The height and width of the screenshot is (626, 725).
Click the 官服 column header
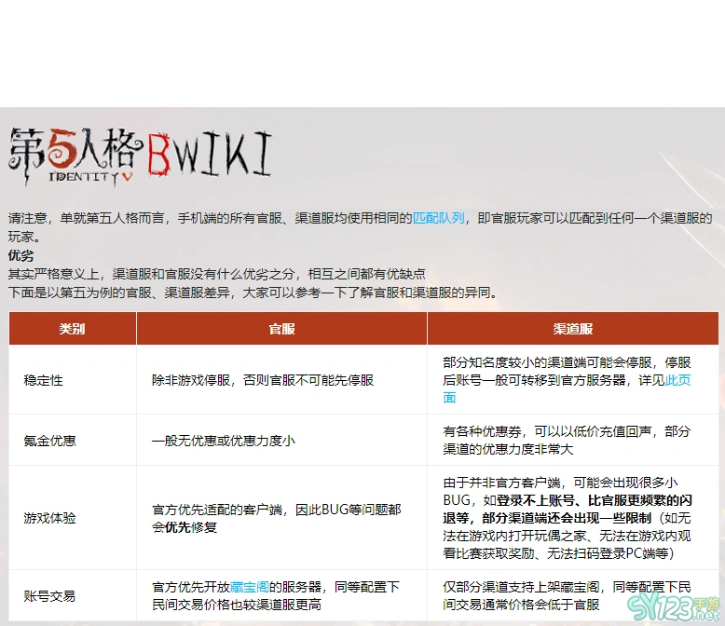281,329
